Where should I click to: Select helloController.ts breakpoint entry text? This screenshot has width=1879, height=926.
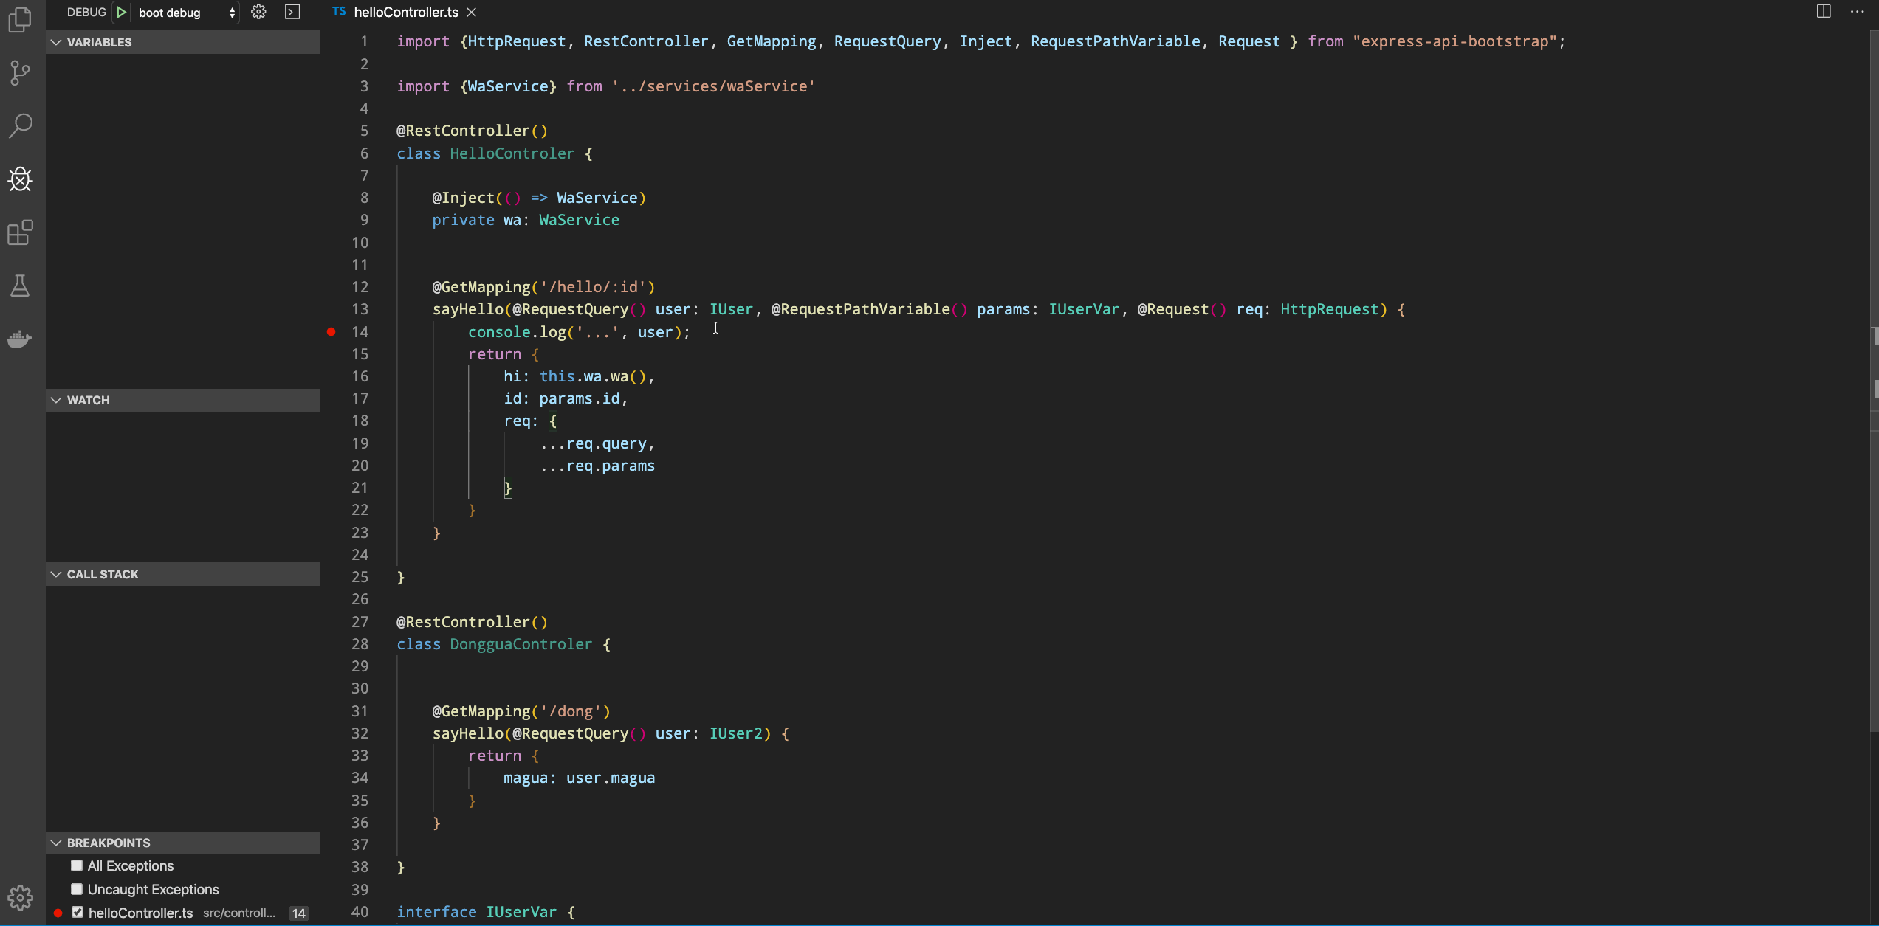(141, 913)
